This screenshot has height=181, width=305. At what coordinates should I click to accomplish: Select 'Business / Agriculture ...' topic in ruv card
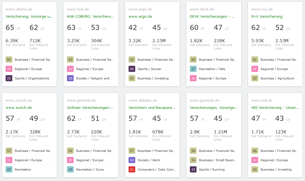coord(279,78)
